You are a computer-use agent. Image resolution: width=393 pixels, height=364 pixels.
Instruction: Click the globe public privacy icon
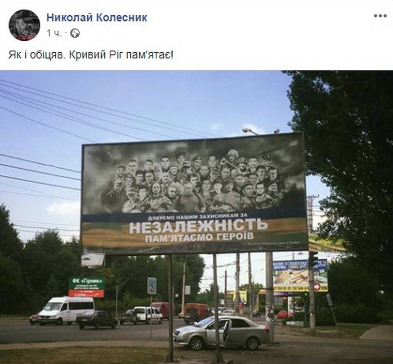tap(75, 33)
